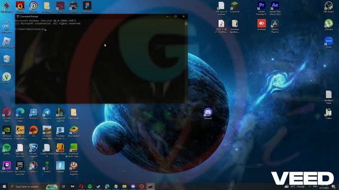Click the Command Prompt vertical scrollbar
This screenshot has height=190, width=339.
tap(186, 61)
